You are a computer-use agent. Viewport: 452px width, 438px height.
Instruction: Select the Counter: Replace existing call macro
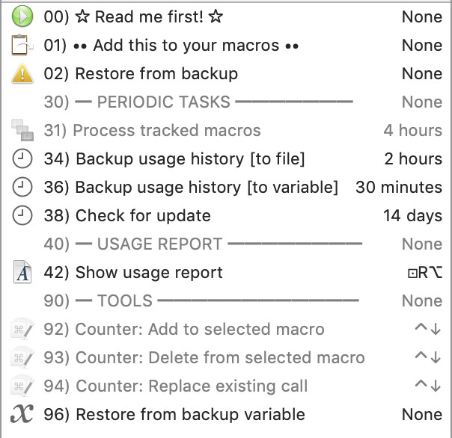coord(226,386)
